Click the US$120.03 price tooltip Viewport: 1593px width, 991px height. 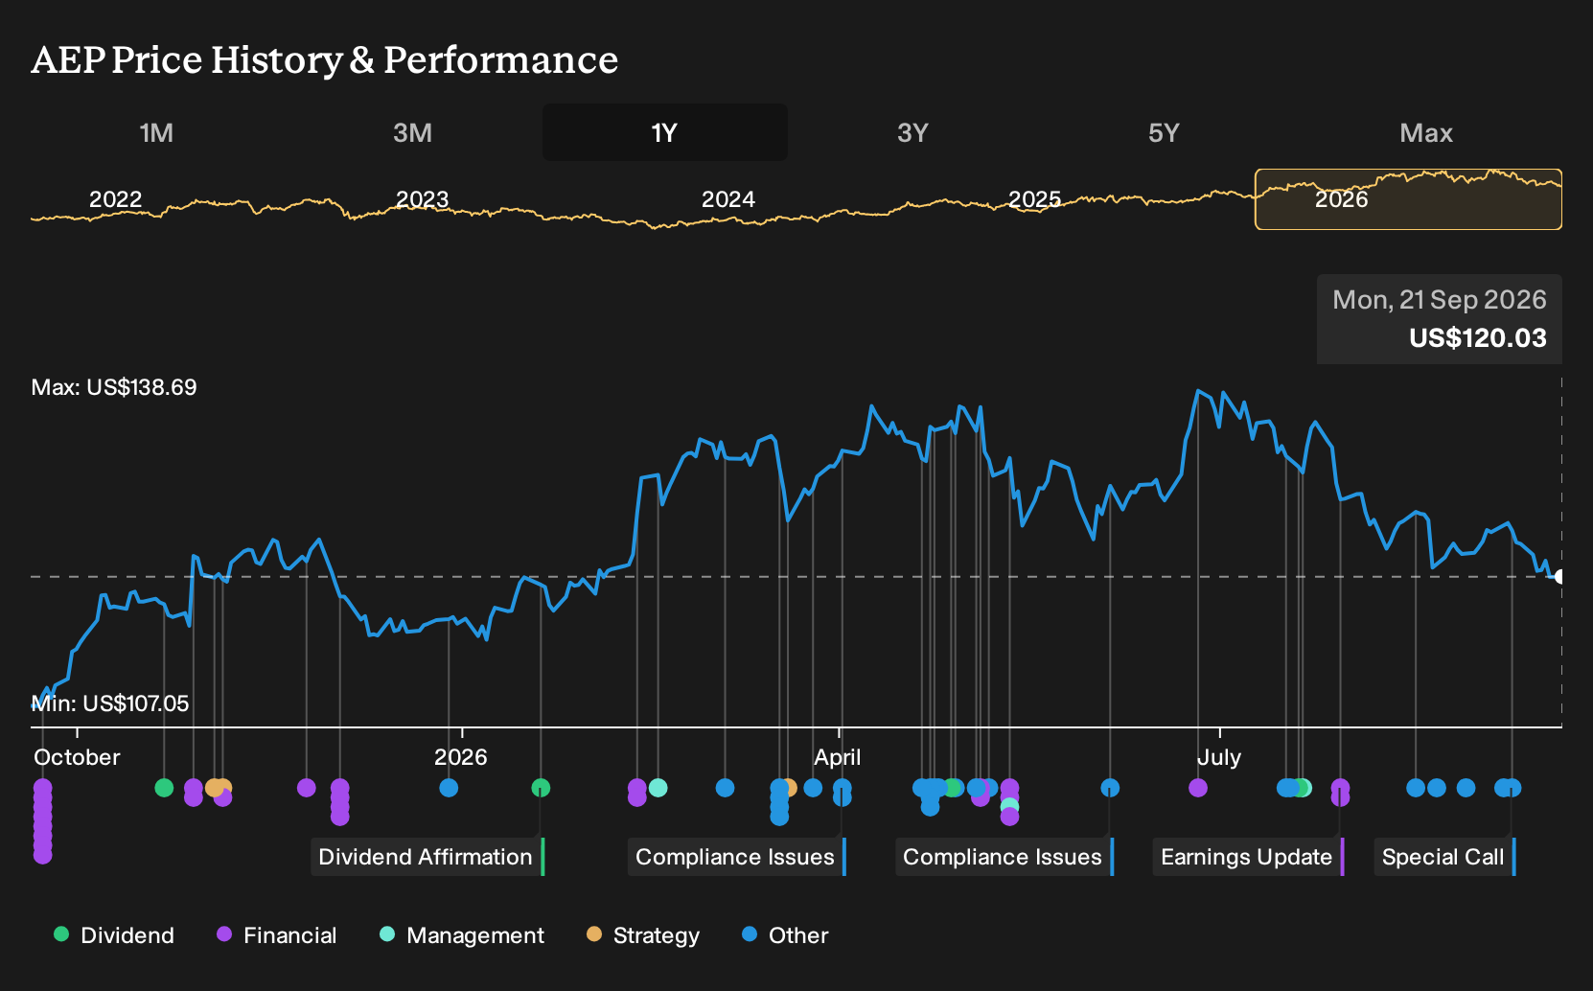pyautogui.click(x=1440, y=319)
